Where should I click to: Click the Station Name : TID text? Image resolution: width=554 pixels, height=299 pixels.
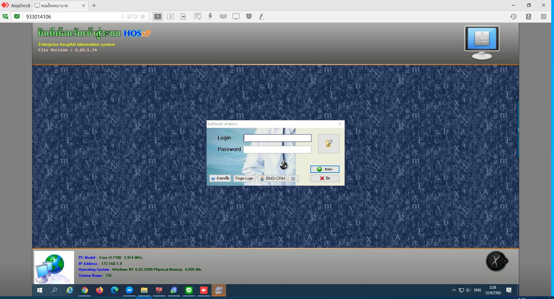click(x=95, y=276)
